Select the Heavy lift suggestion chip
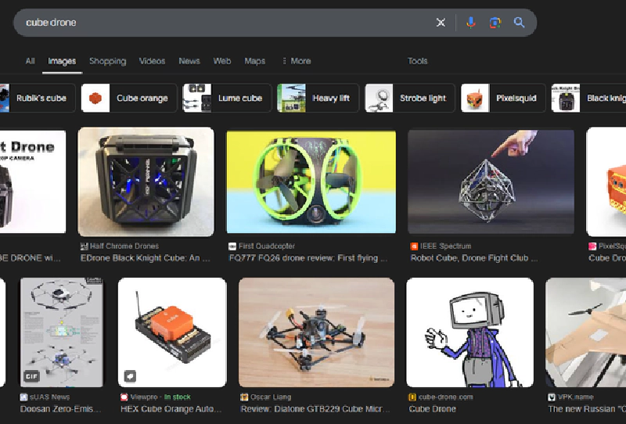This screenshot has height=424, width=626. click(x=318, y=99)
